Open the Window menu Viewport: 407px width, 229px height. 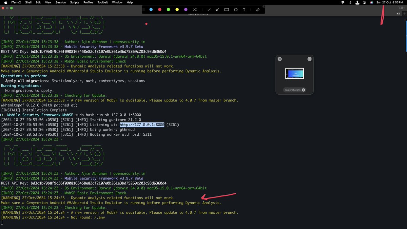[x=117, y=2]
